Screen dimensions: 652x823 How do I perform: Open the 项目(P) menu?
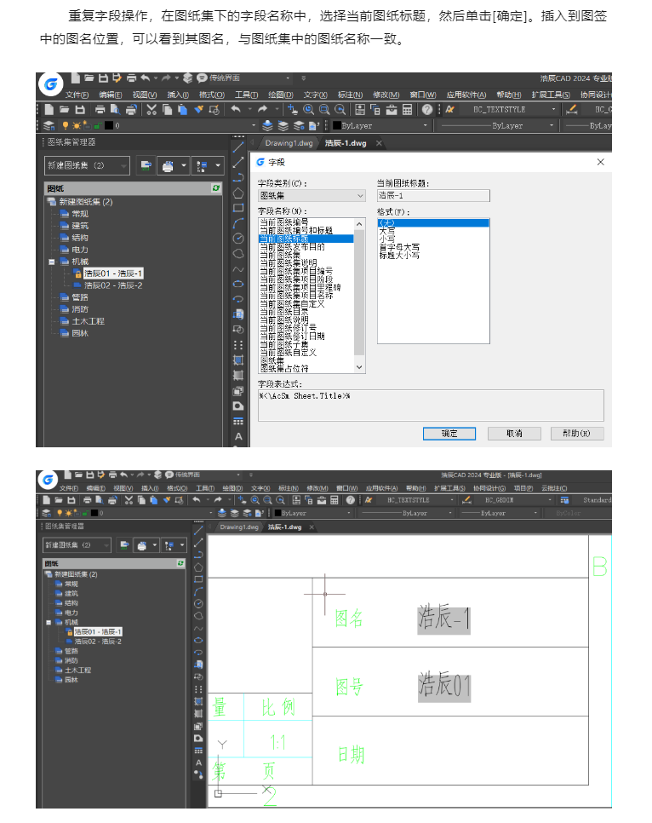pos(523,488)
